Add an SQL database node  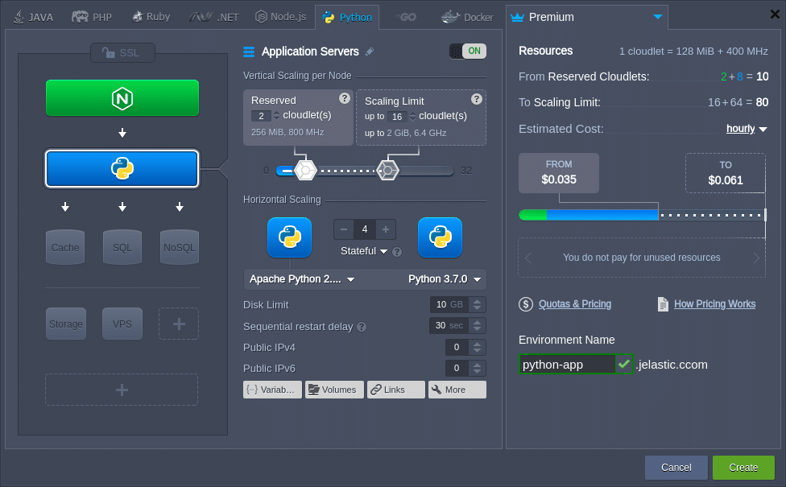tap(122, 247)
